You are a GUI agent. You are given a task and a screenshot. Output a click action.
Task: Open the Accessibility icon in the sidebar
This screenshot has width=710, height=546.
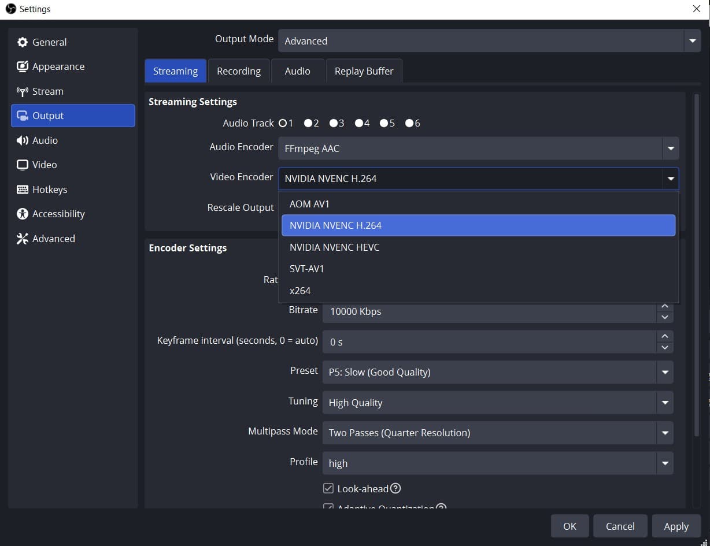pyautogui.click(x=23, y=214)
